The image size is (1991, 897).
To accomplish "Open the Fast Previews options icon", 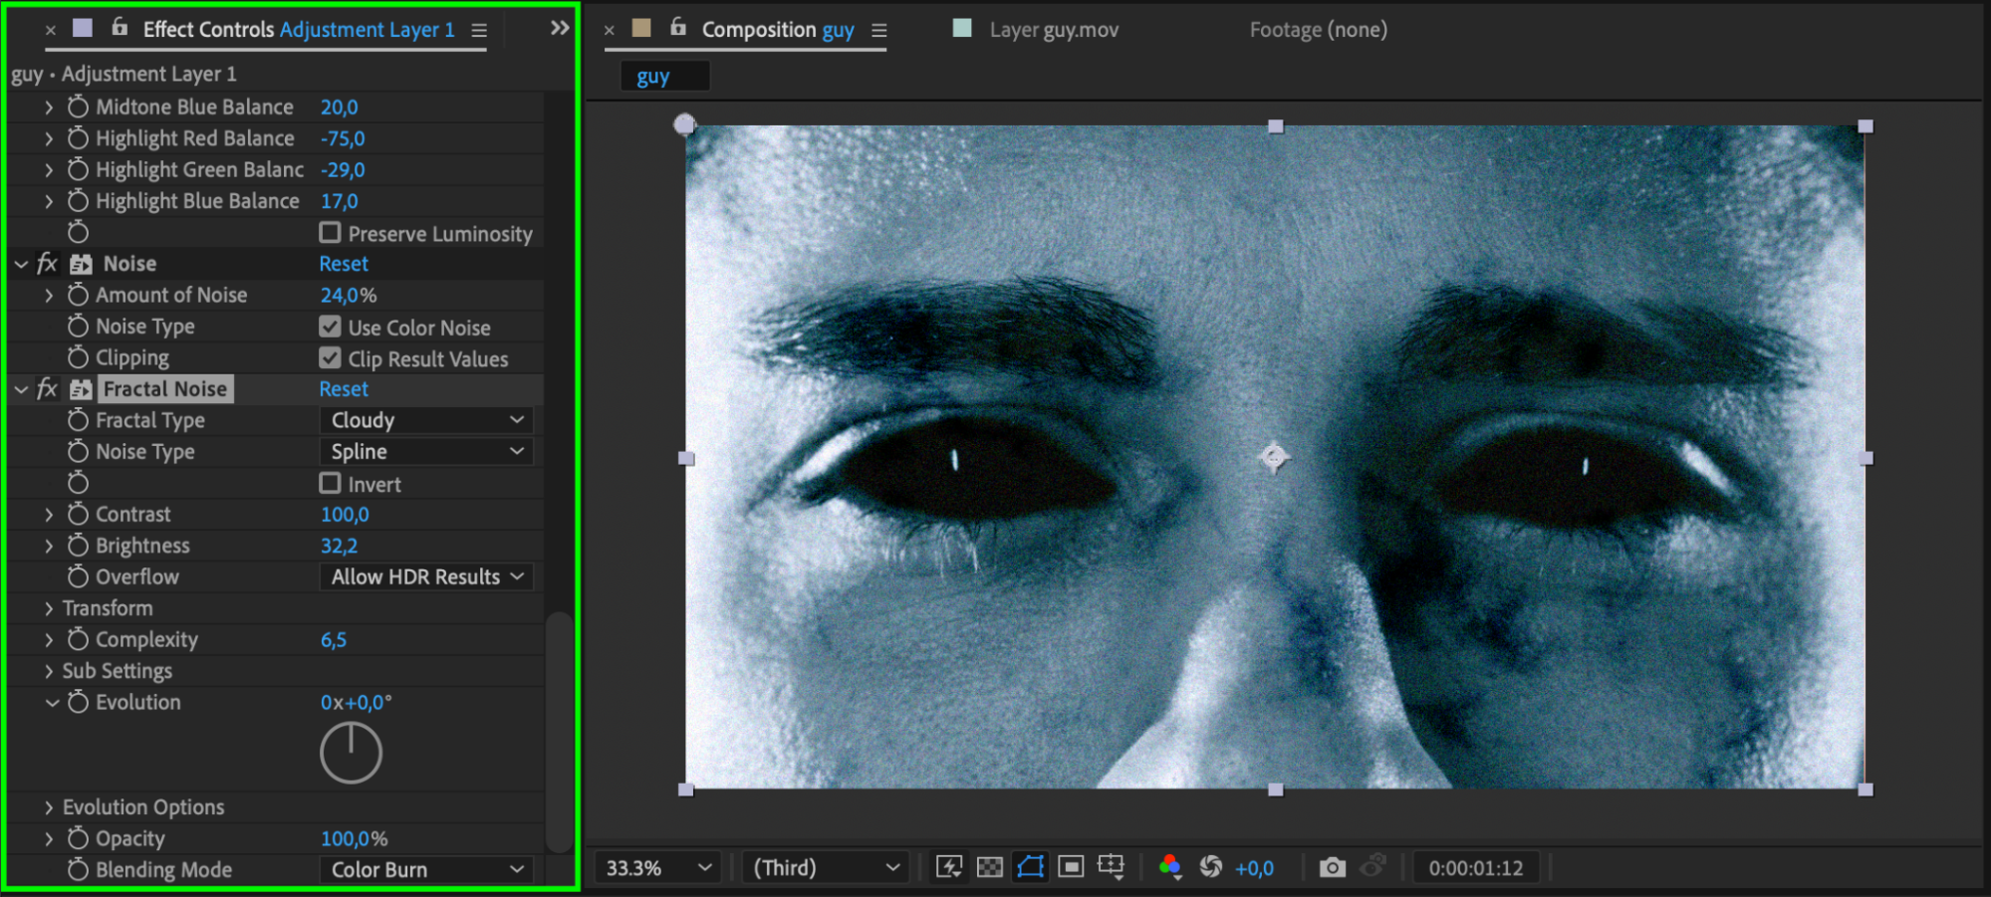I will click(x=948, y=867).
